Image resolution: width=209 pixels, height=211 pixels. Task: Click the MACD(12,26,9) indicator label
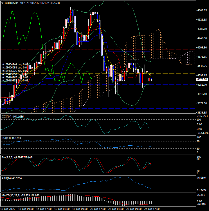point(10,195)
